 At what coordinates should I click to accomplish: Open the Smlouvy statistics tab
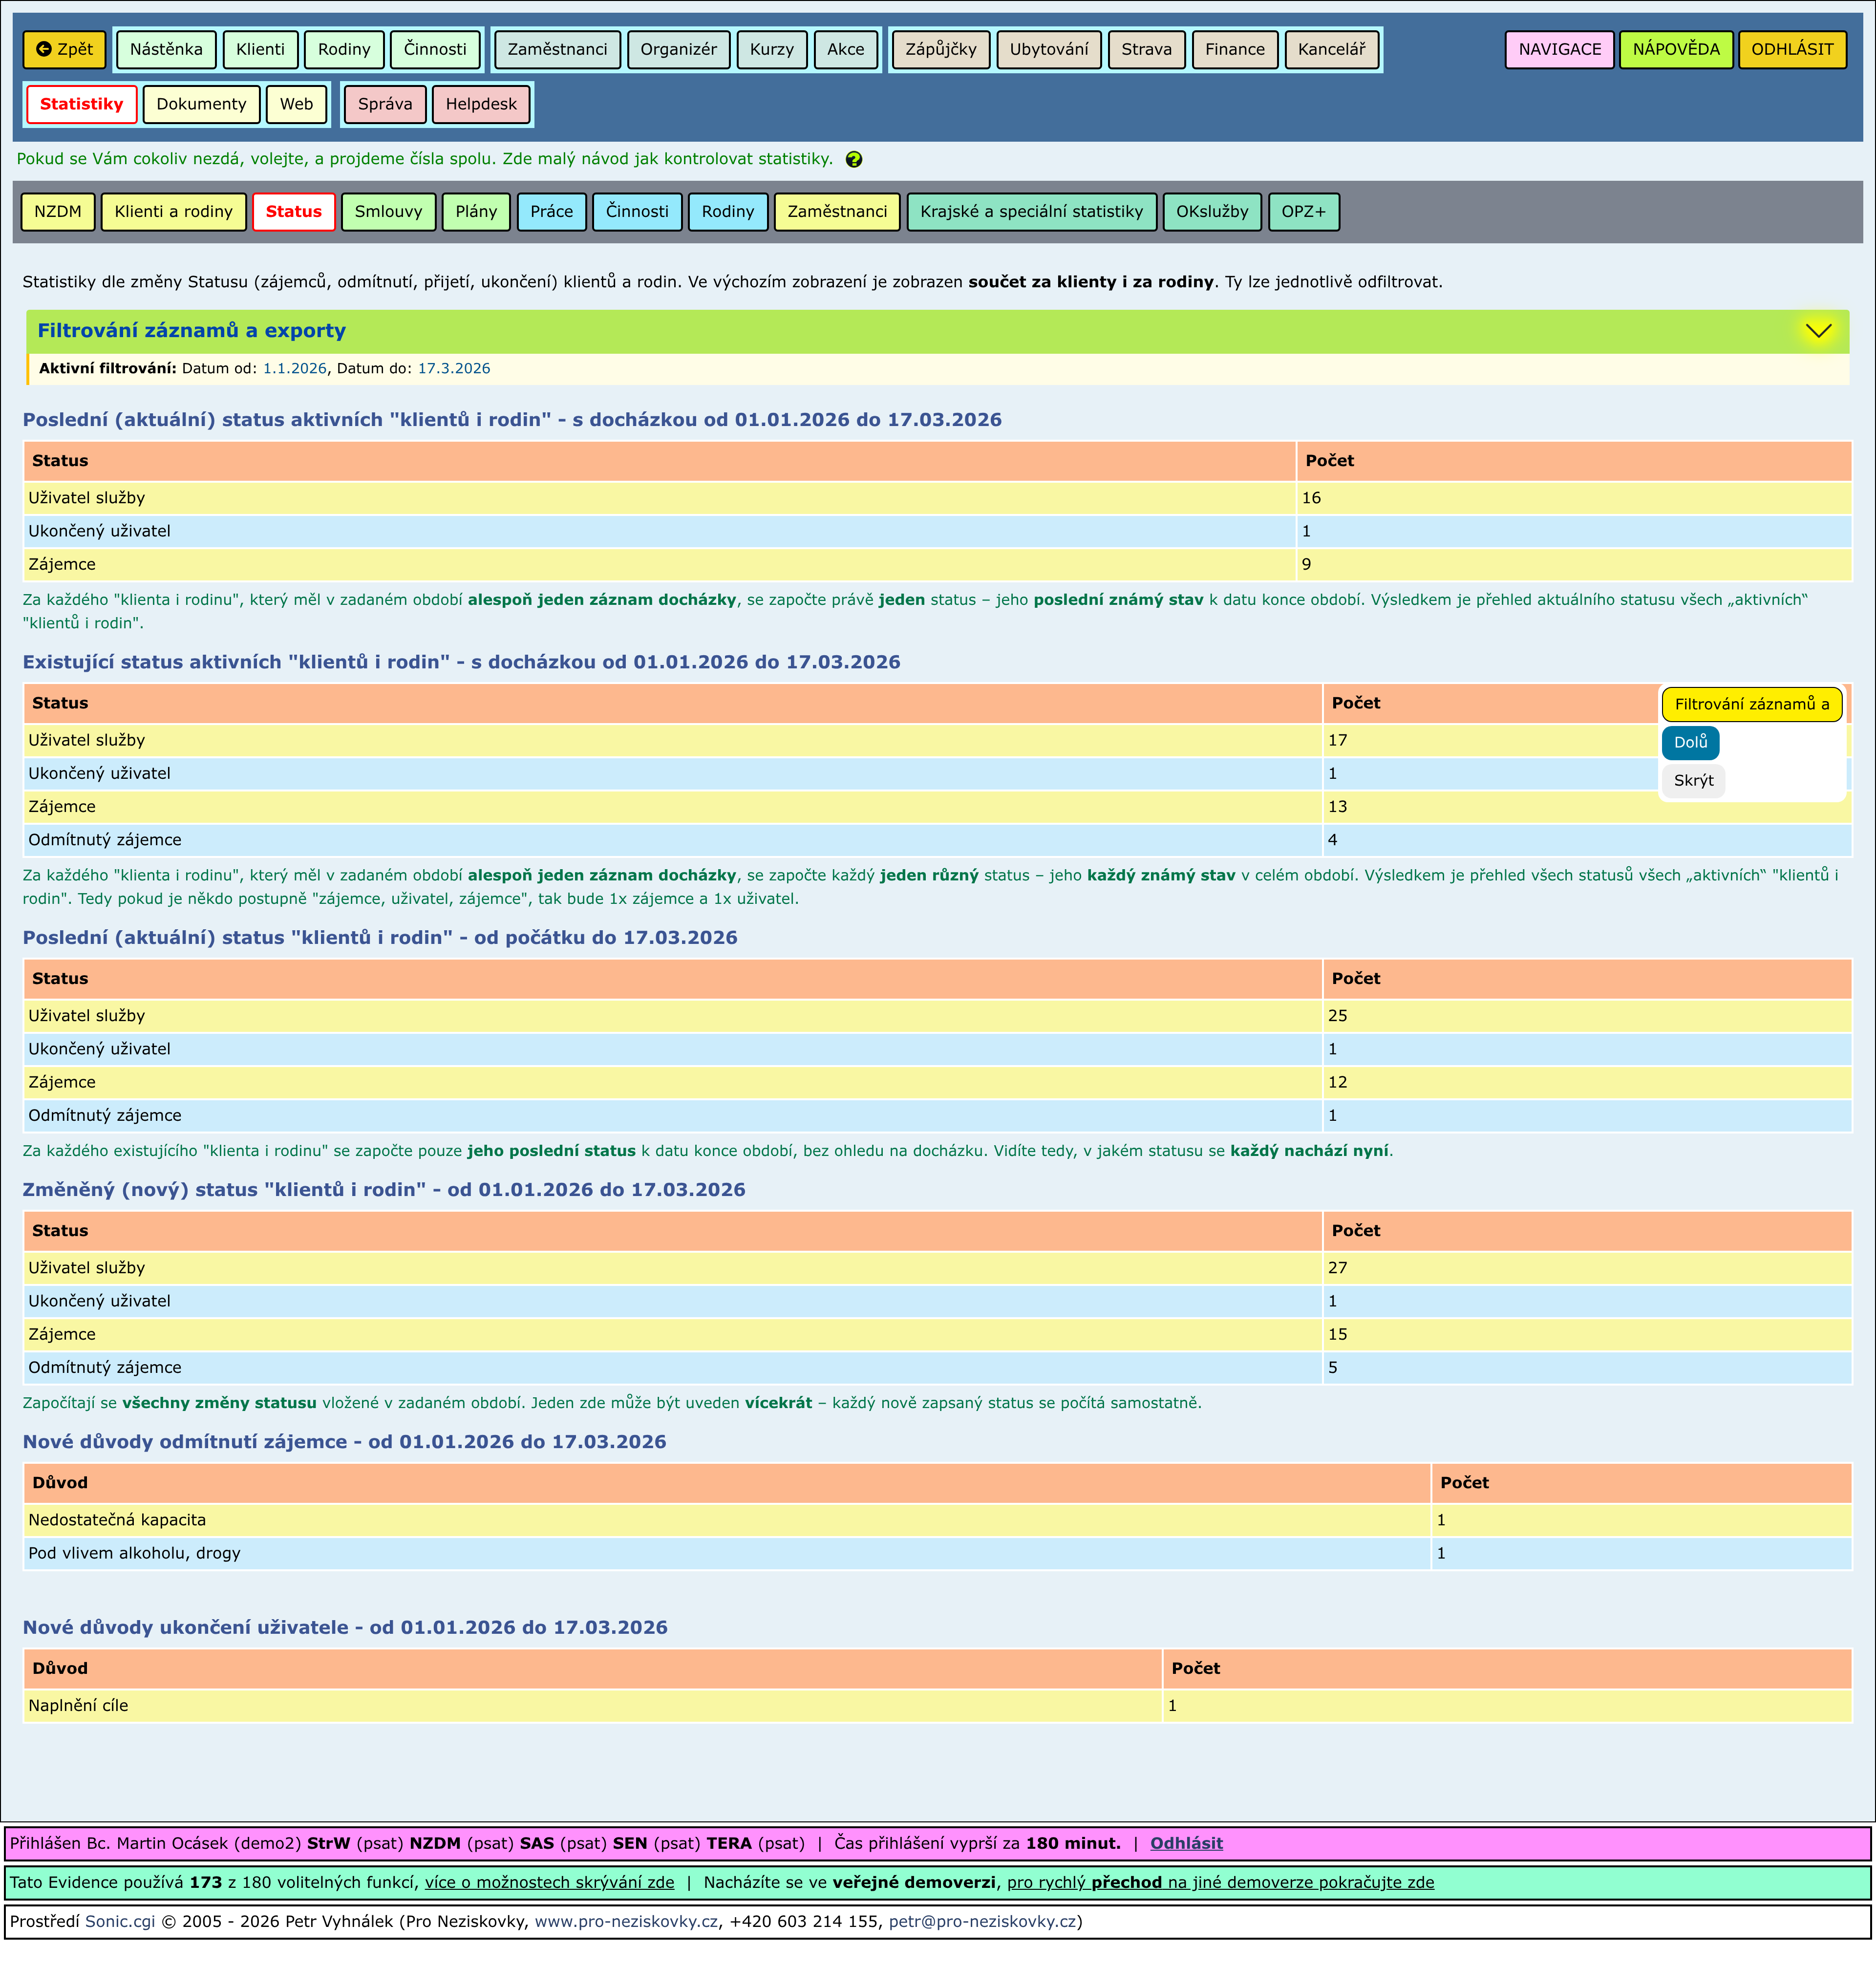388,211
